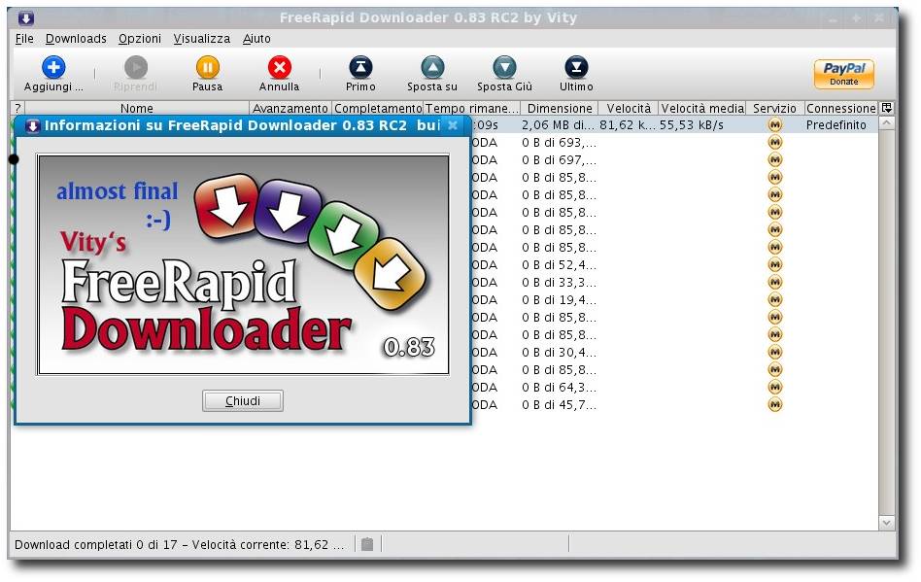Sort by the Connessione column header
The width and height of the screenshot is (921, 582).
[841, 108]
